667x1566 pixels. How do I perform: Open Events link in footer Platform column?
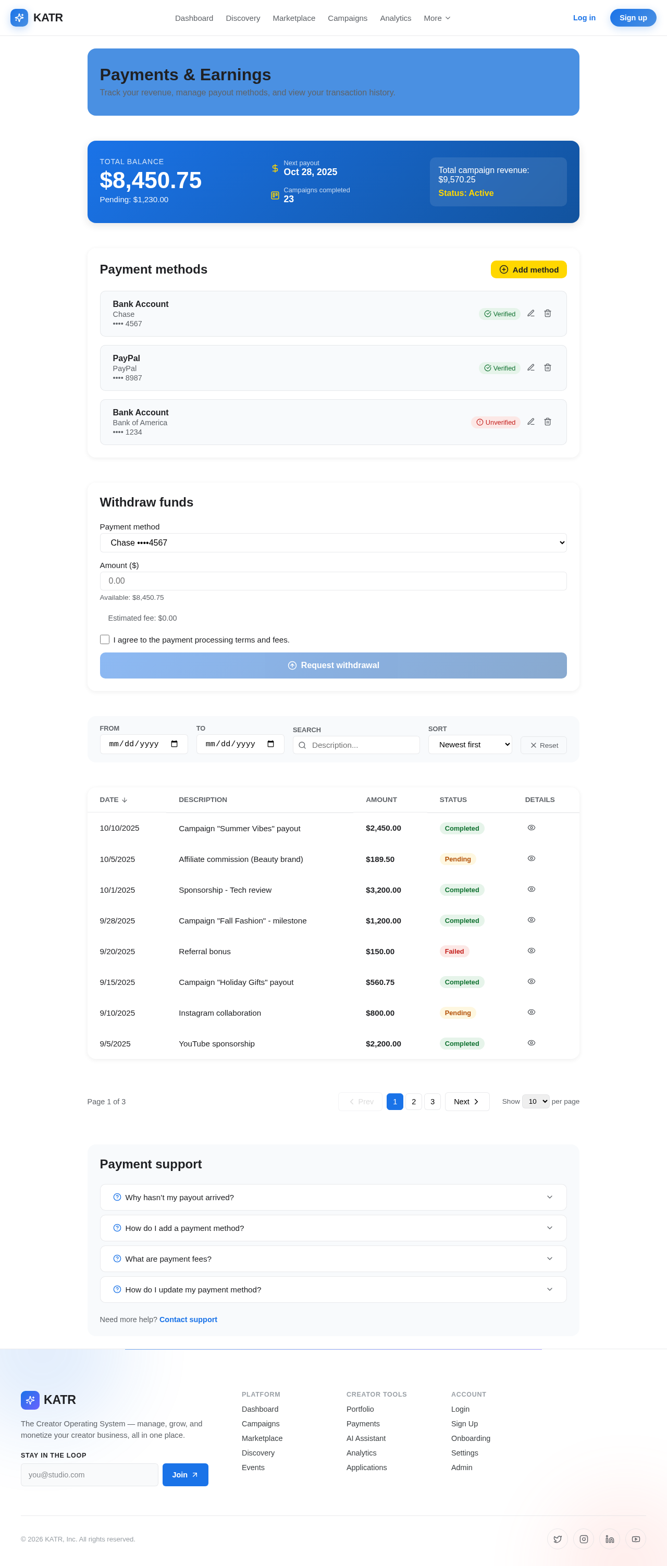[x=253, y=1468]
